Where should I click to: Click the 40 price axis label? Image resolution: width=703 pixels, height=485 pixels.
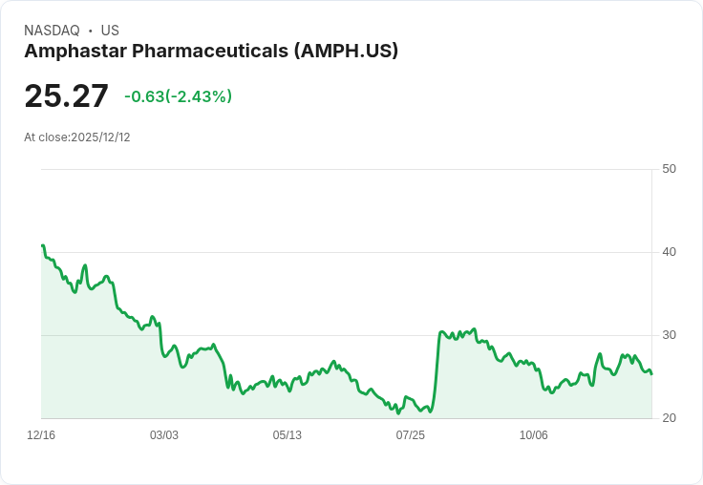click(x=670, y=252)
